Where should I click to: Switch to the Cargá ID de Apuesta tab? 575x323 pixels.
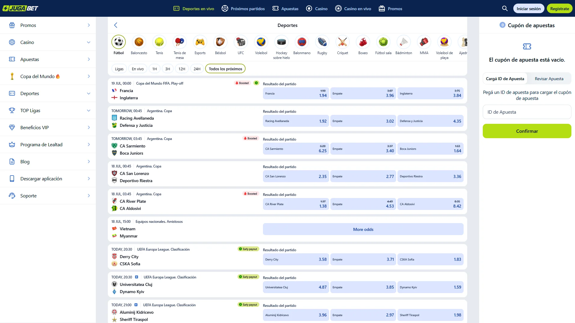pos(505,79)
